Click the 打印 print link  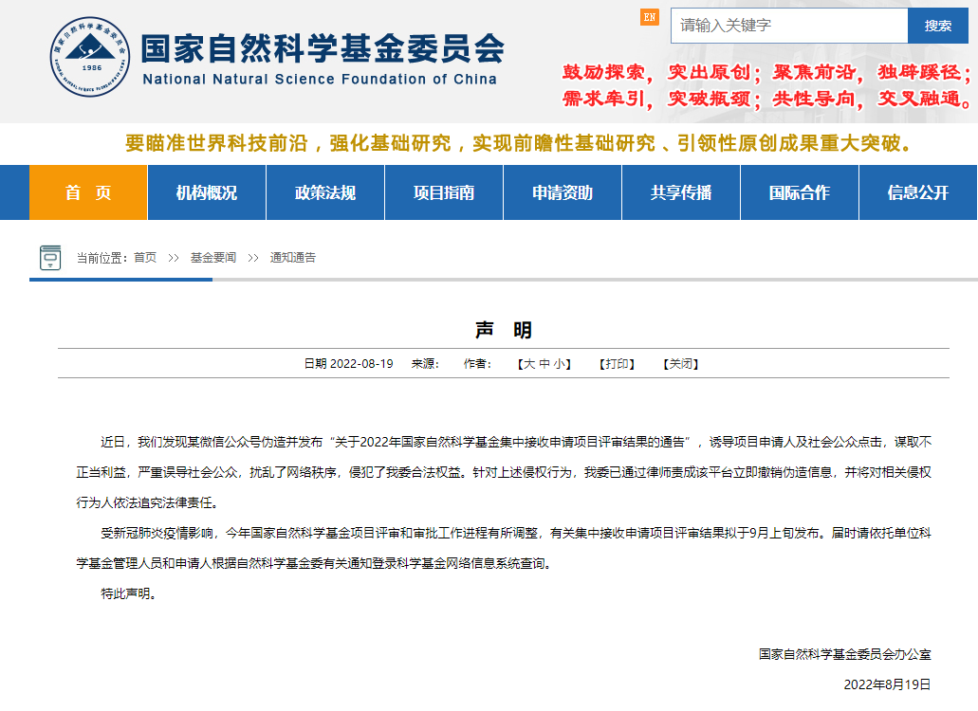[618, 364]
